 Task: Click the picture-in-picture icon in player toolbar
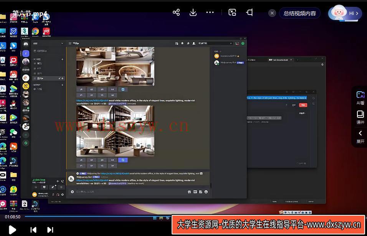pyautogui.click(x=232, y=12)
